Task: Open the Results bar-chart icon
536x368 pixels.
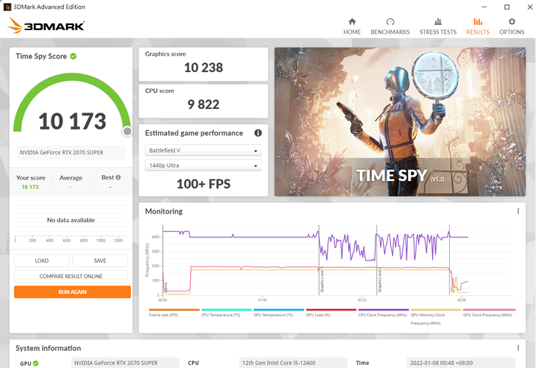Action: point(478,22)
